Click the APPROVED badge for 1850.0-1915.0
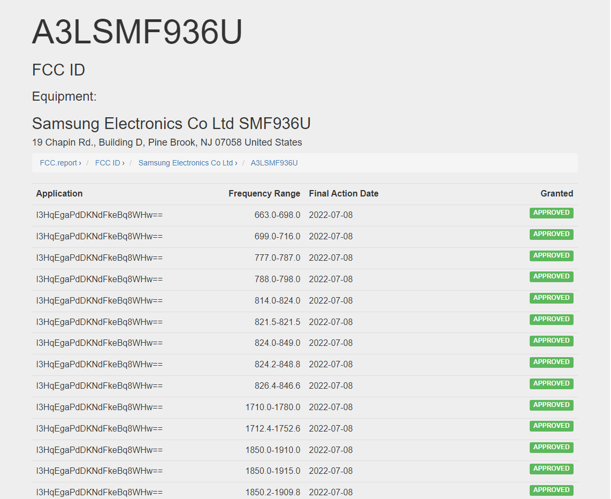Viewport: 611px width, 499px height. tap(551, 469)
